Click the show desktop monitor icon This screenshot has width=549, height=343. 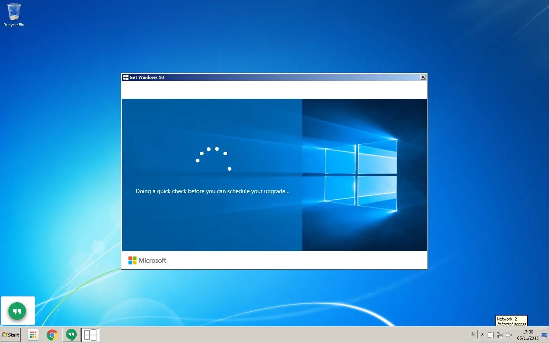tap(544, 335)
